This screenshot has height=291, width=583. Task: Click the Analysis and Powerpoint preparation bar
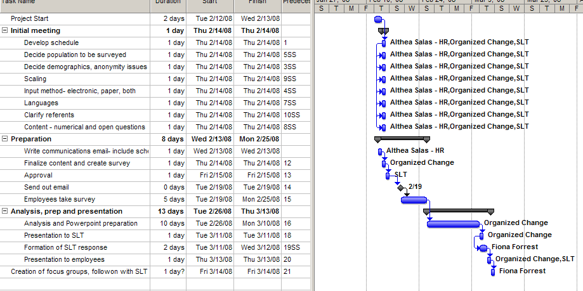click(454, 224)
